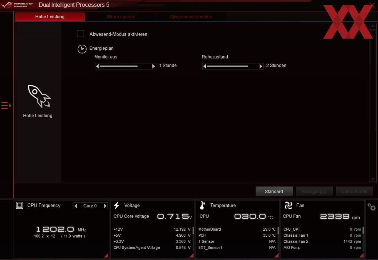Click the CPU Core Voltage 0.715 value
This screenshot has height=260, width=378.
[x=175, y=216]
